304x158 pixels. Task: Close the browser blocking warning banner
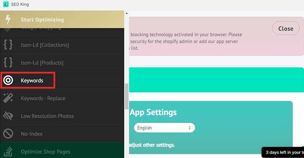[x=286, y=28]
